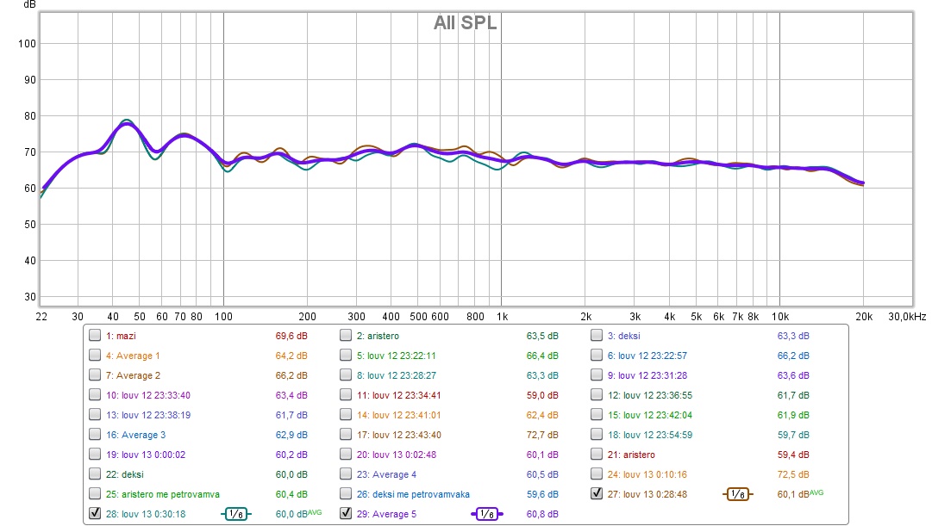Show the 2: aristero trace

[x=346, y=336]
